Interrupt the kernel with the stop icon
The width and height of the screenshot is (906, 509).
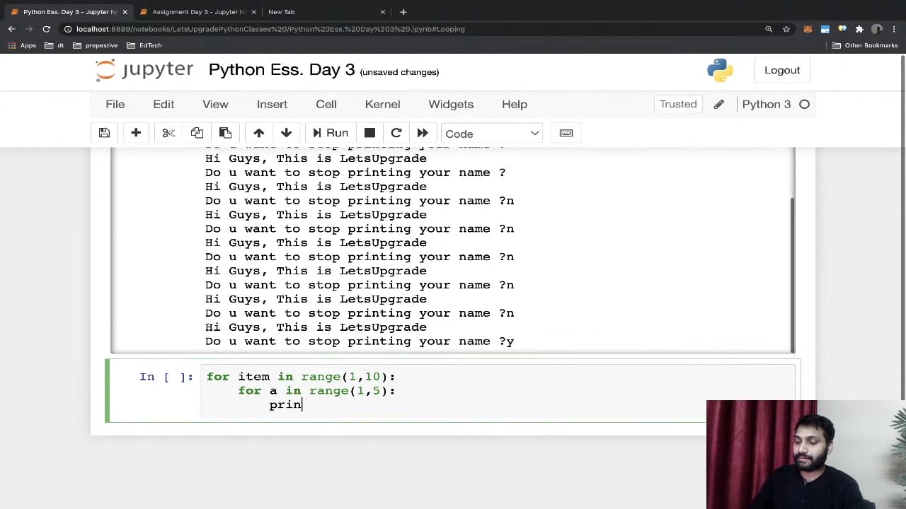(x=369, y=134)
